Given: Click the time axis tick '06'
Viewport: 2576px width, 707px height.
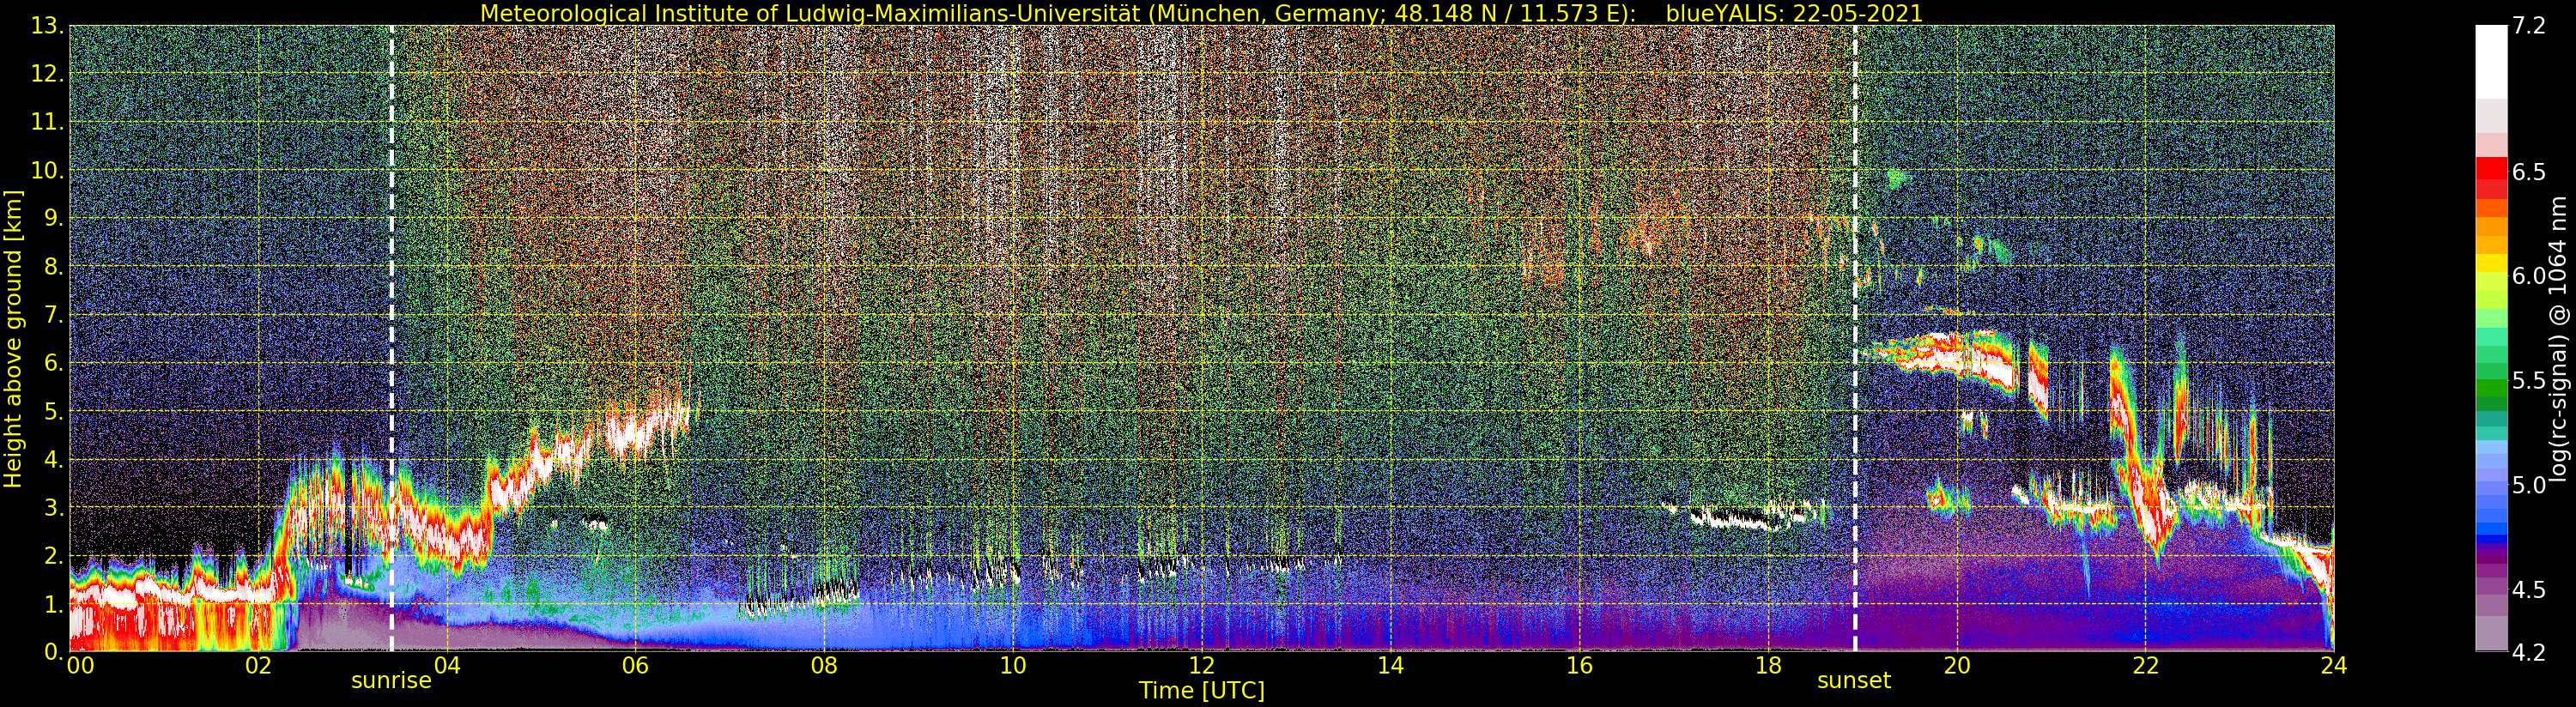Looking at the screenshot, I should pos(635,665).
